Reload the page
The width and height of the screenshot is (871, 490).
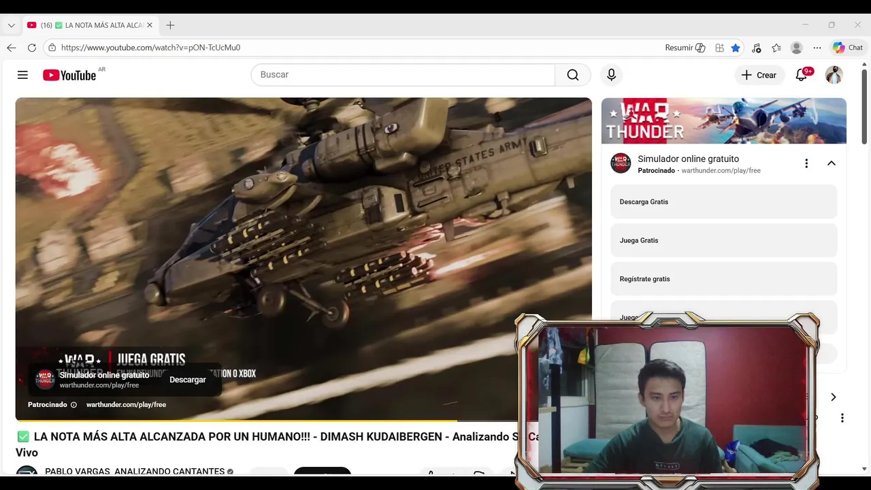(32, 48)
